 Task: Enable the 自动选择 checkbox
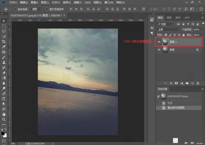(15, 9)
